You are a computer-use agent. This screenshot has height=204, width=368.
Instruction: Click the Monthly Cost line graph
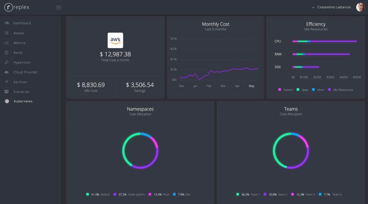point(219,73)
